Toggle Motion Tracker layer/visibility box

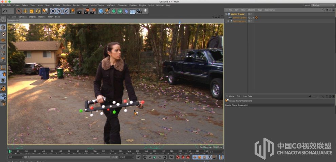click(x=249, y=14)
